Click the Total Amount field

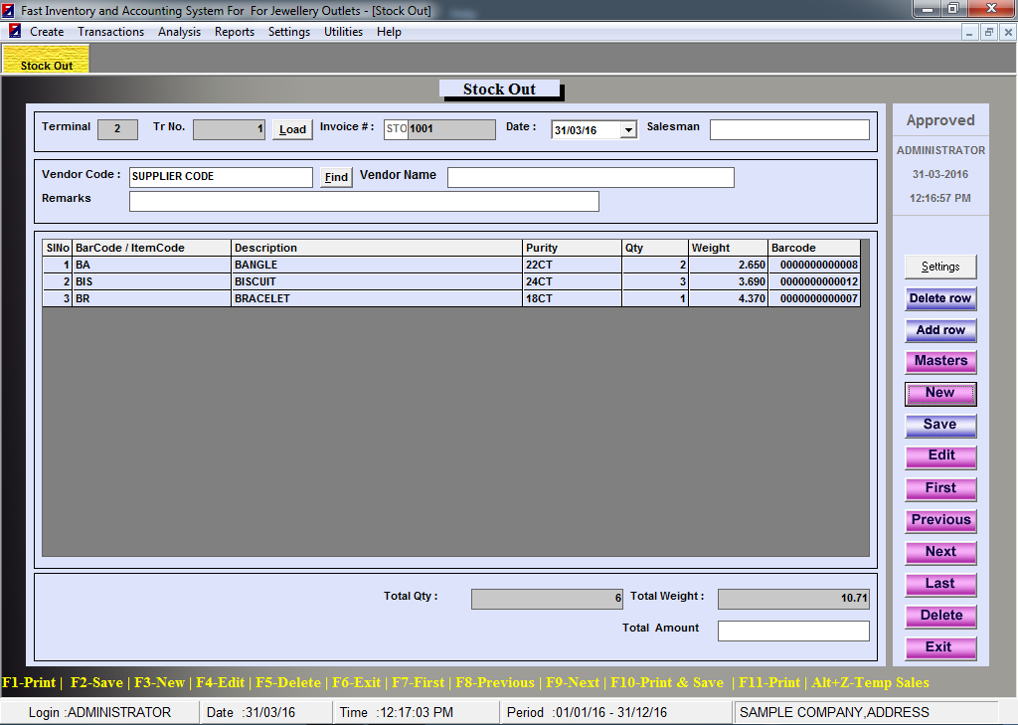pos(793,632)
